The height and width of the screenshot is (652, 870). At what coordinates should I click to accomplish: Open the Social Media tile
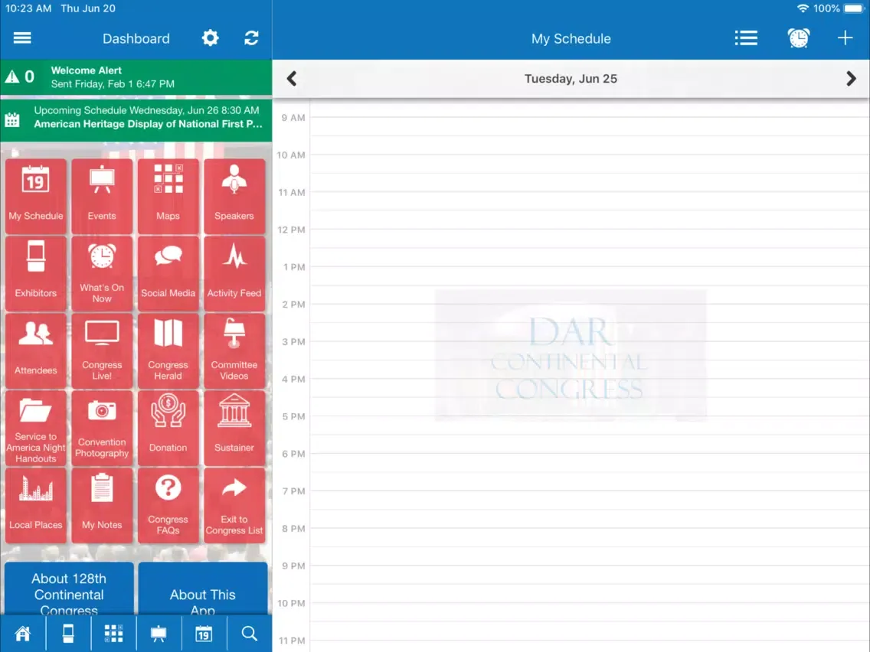click(x=168, y=272)
